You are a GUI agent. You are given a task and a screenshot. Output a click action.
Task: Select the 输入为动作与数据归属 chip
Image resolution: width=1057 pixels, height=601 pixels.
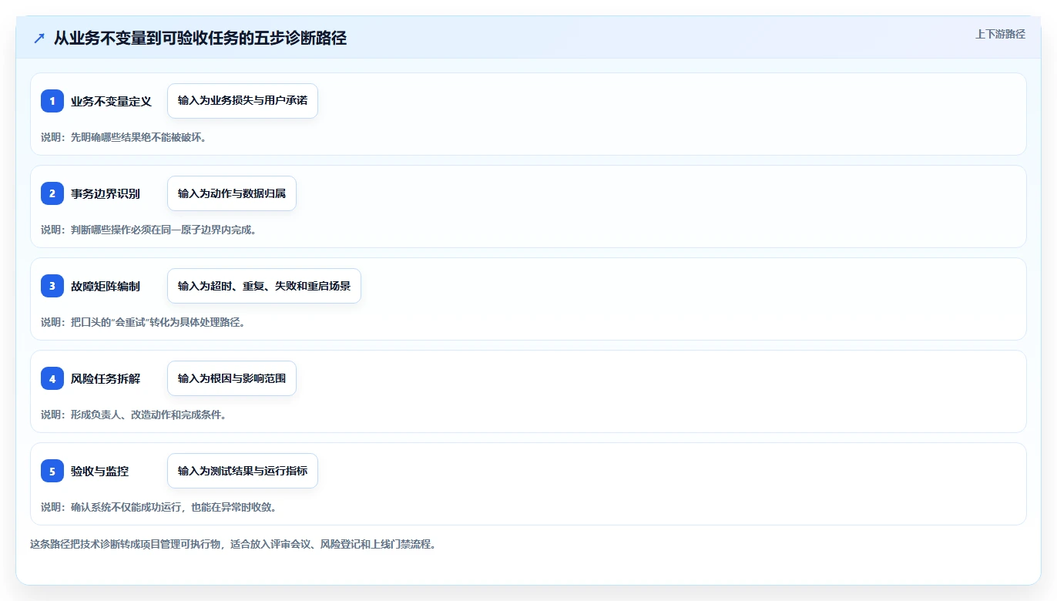click(232, 193)
